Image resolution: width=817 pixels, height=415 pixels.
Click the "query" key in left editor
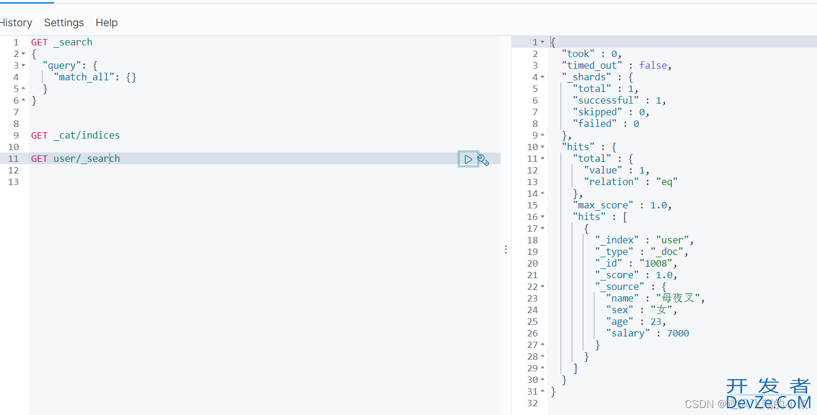(61, 65)
